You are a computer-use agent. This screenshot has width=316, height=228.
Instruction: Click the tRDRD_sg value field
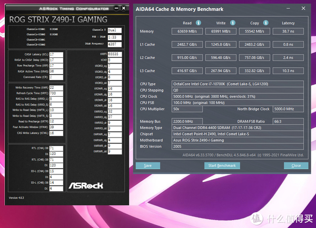115,66
